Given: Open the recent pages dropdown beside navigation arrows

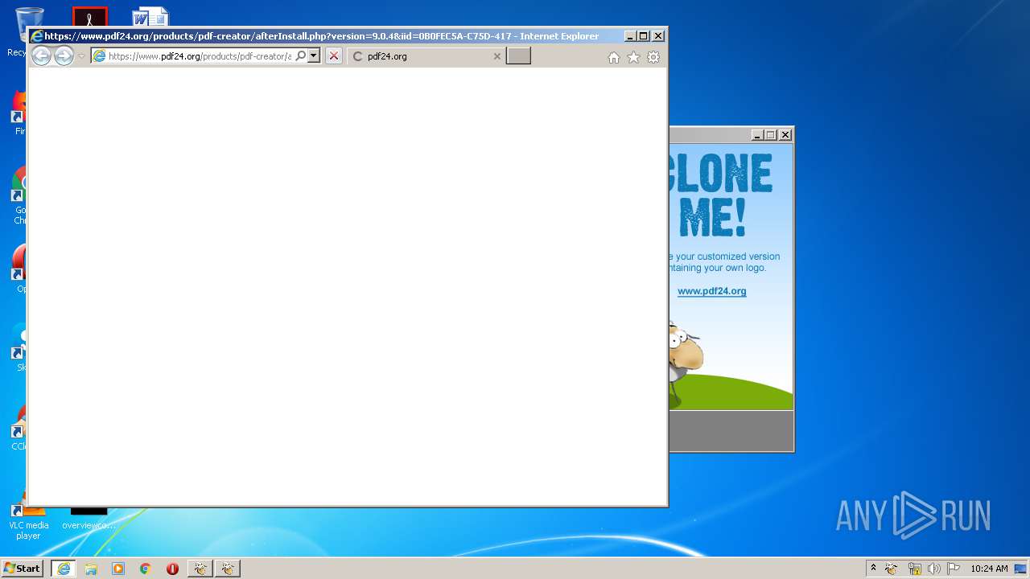Looking at the screenshot, I should coord(81,56).
